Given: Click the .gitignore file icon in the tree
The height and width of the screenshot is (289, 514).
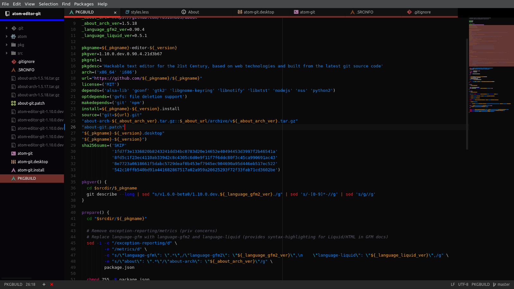Looking at the screenshot, I should 13,62.
